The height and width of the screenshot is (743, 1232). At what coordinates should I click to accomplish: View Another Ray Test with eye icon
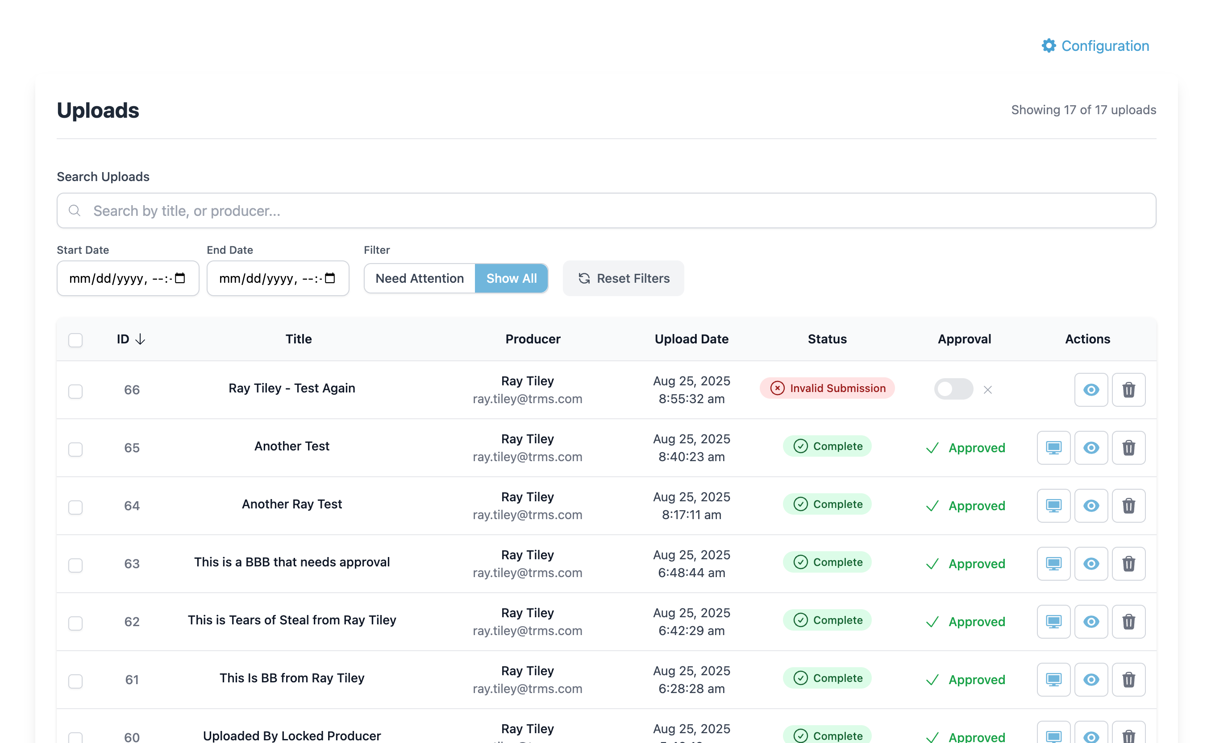(1090, 506)
